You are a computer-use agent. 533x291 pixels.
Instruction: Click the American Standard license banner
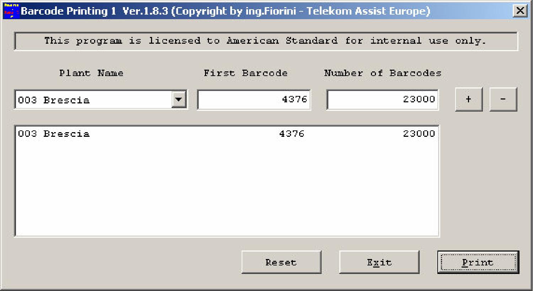(x=266, y=41)
